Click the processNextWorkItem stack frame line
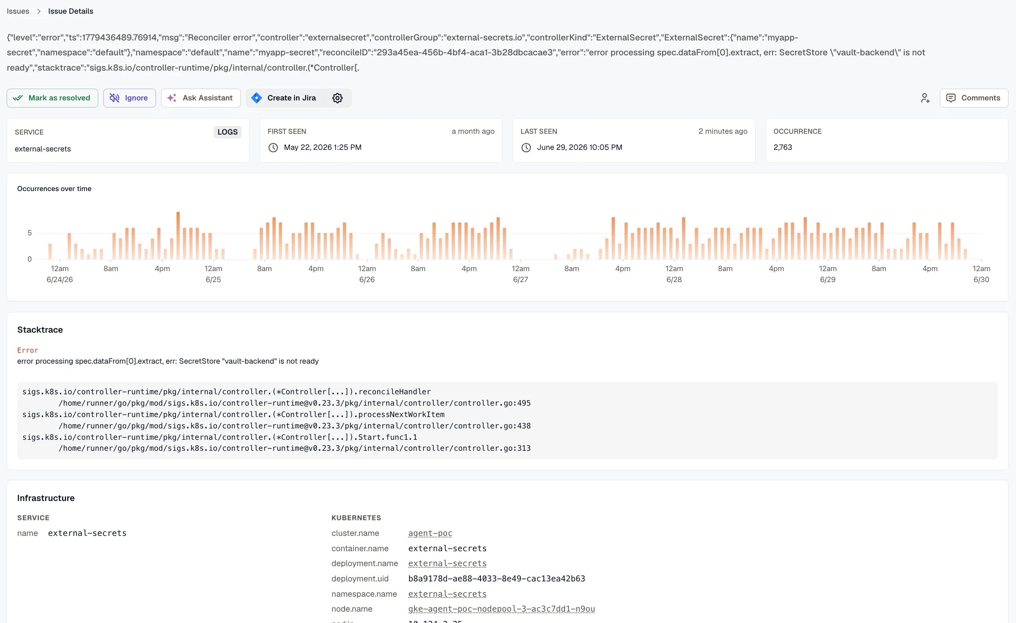The height and width of the screenshot is (623, 1016). tap(233, 415)
